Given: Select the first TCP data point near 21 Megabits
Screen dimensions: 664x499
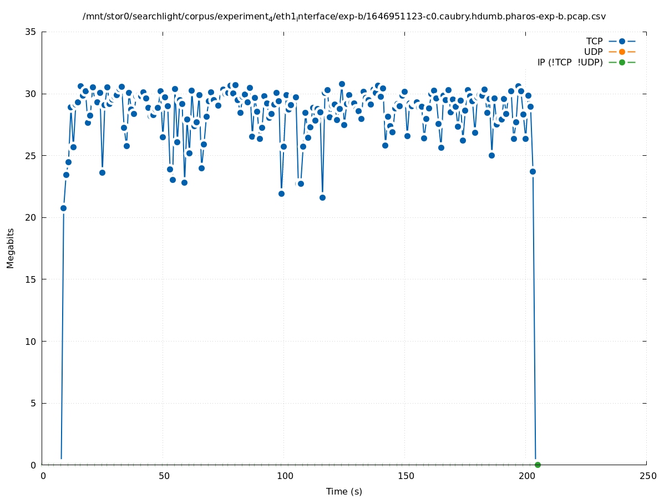Looking at the screenshot, I should tap(63, 208).
